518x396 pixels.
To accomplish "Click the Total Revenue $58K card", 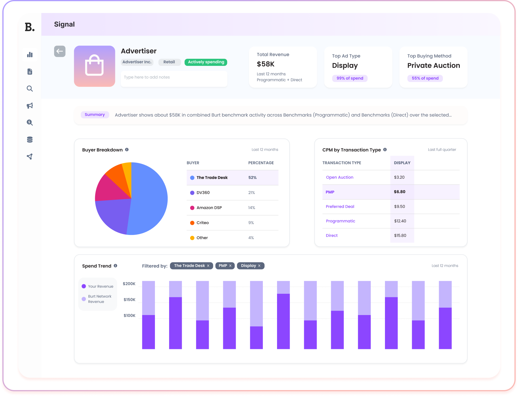I will tap(283, 67).
